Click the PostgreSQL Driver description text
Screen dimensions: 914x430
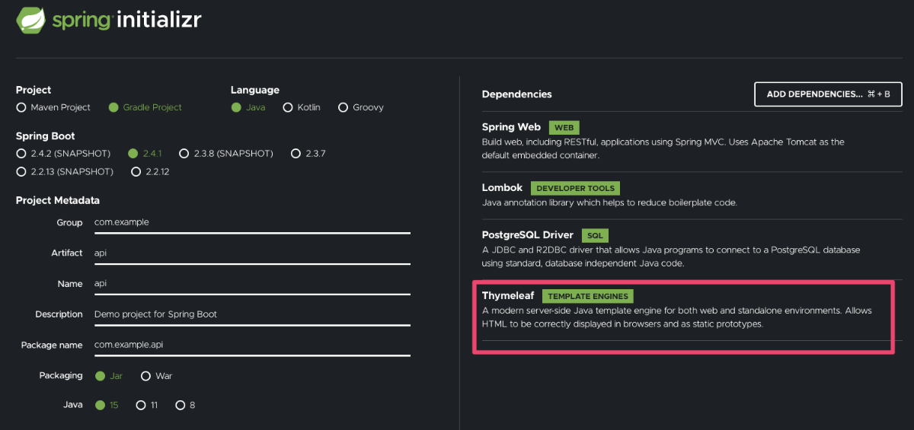click(x=671, y=256)
